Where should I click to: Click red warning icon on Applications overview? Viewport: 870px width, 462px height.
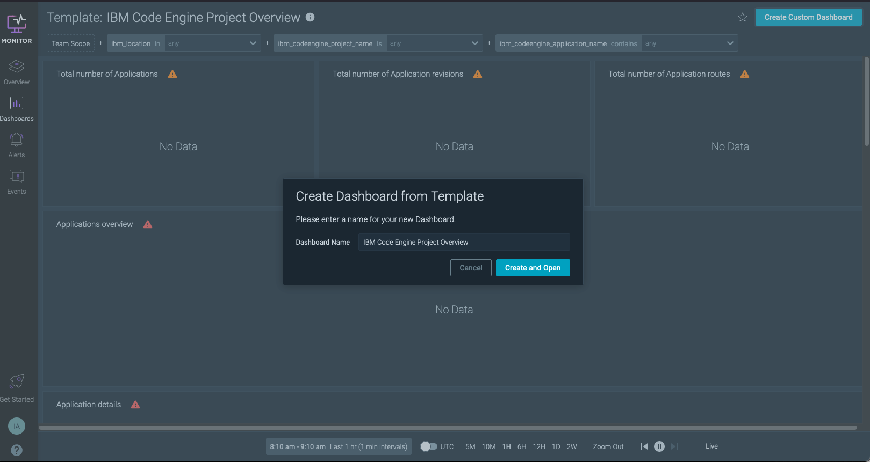click(x=148, y=224)
